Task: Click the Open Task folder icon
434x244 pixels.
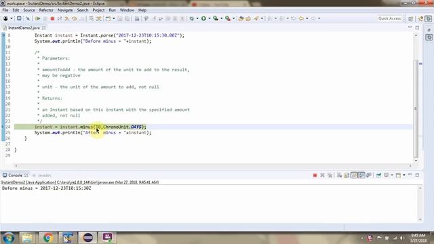Action: 248,18
